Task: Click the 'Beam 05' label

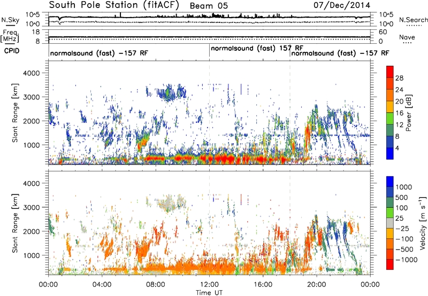Action: (x=209, y=6)
